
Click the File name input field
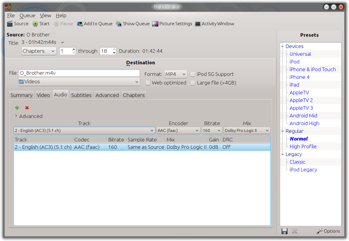[x=79, y=73]
